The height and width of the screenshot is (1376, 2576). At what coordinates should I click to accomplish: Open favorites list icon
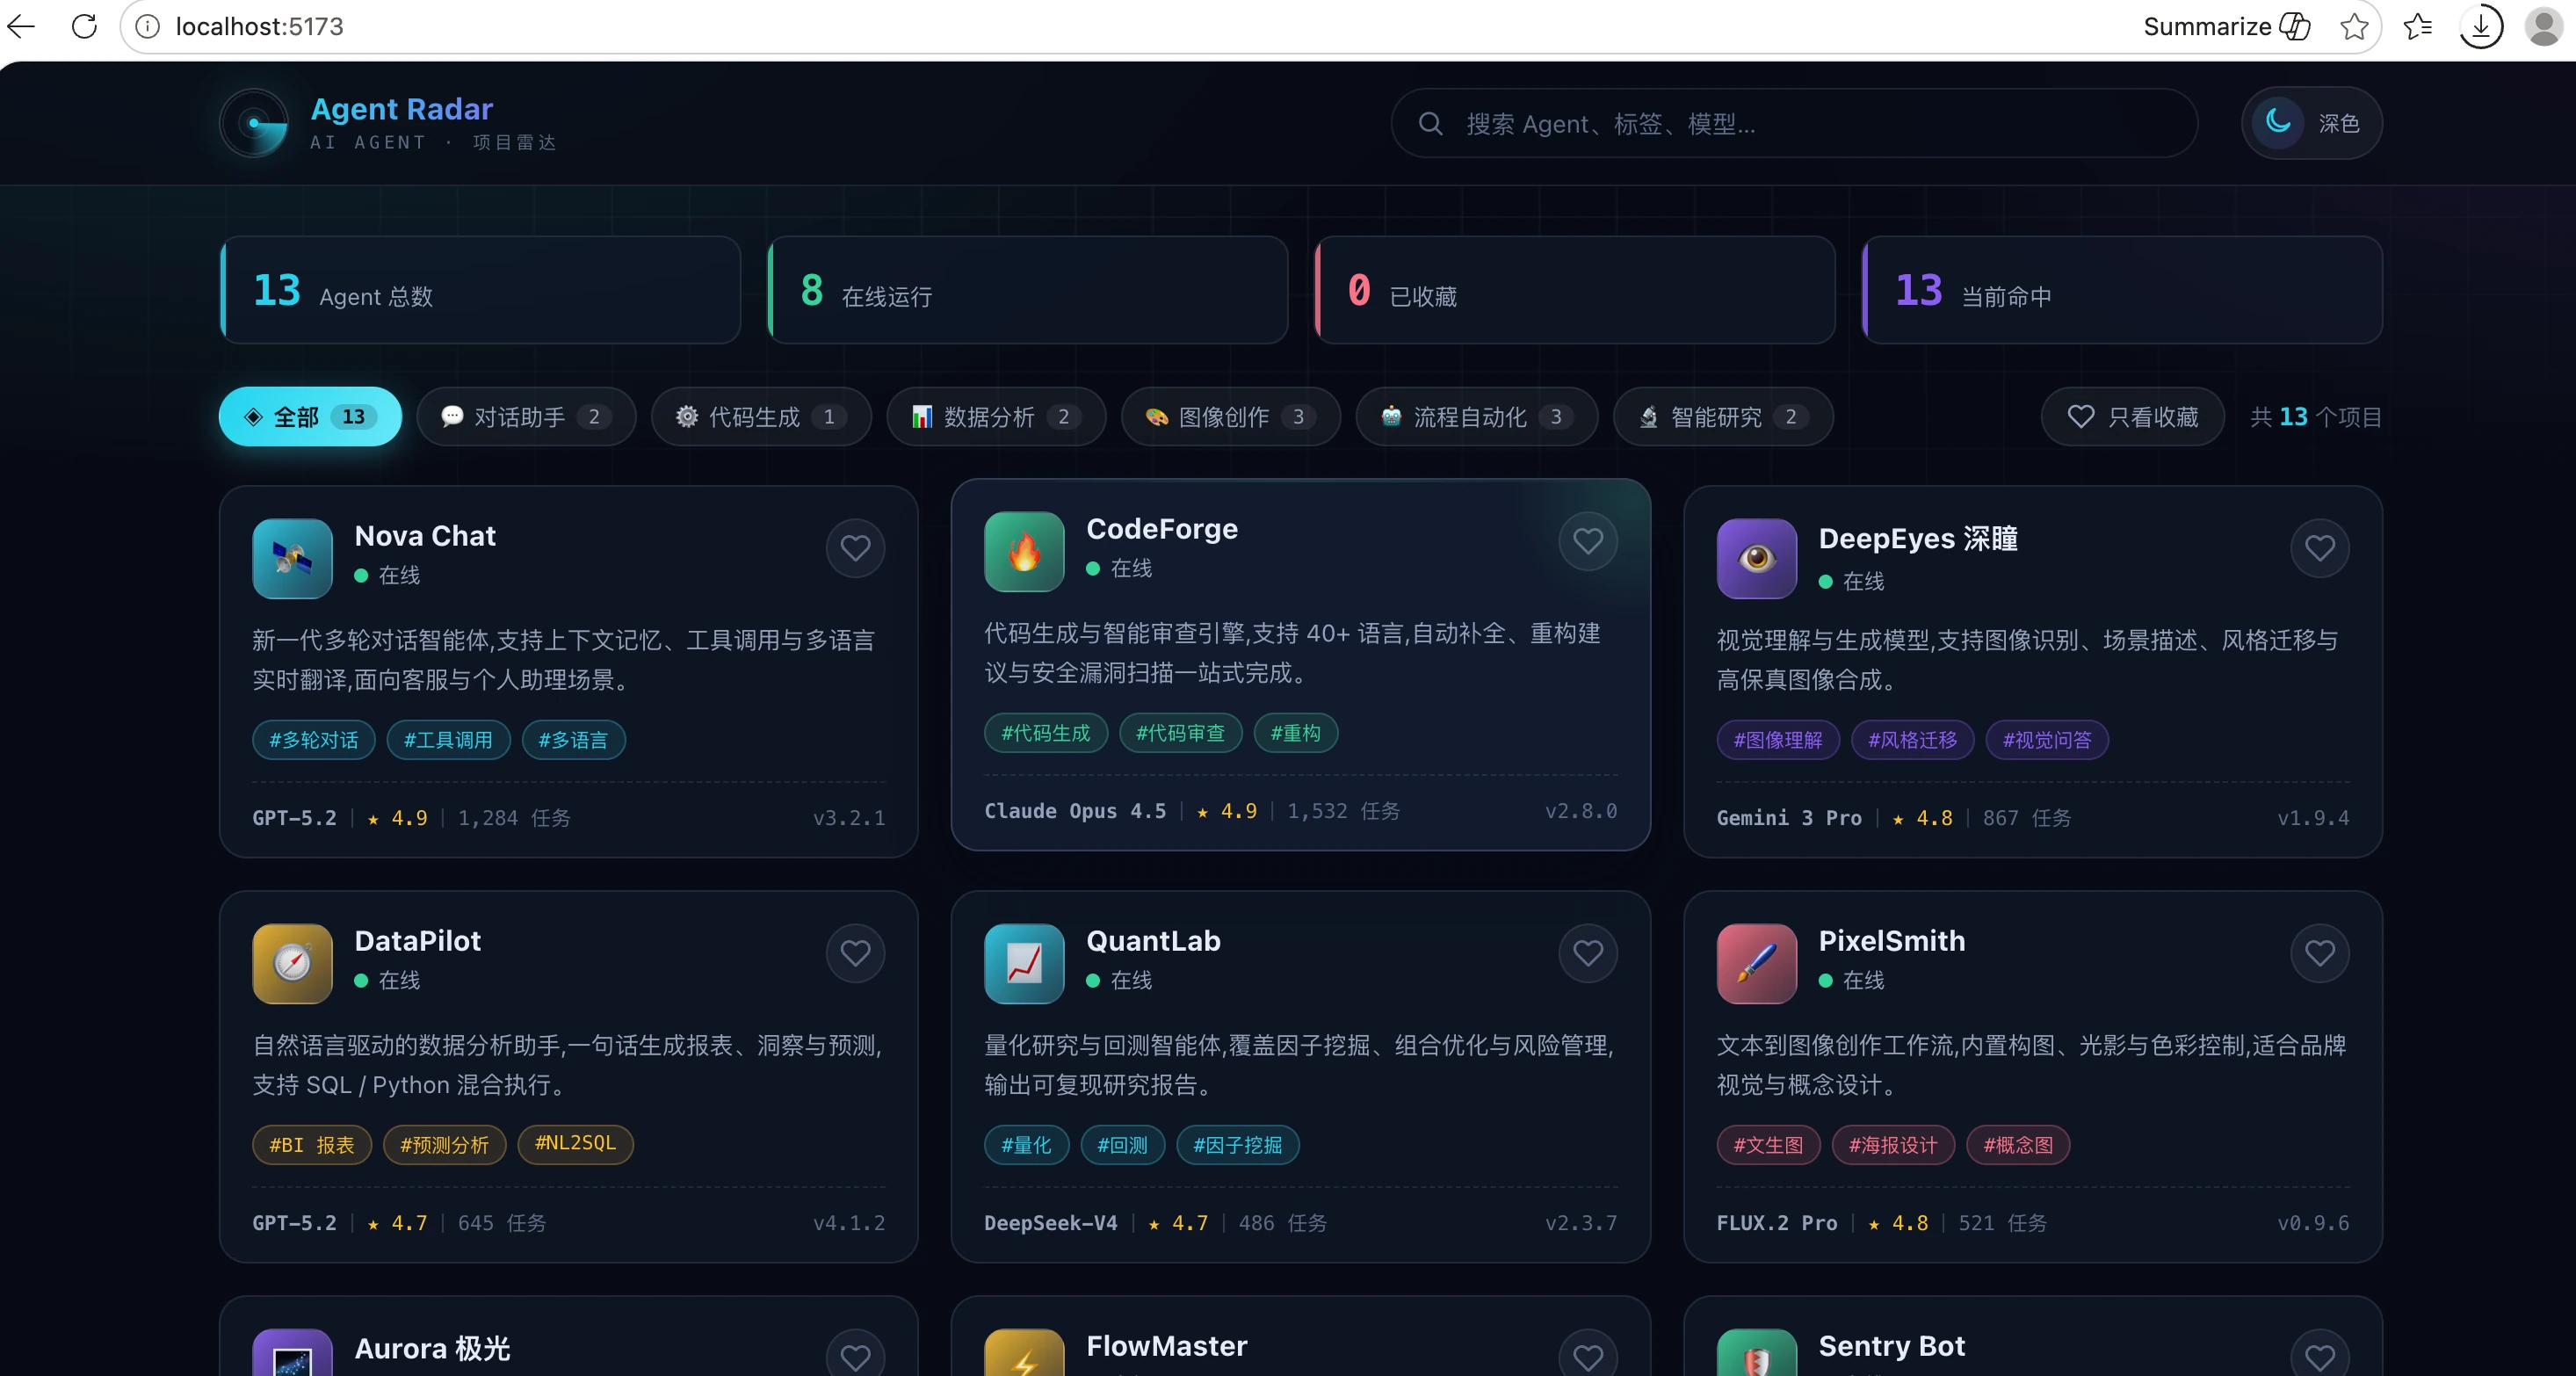[2417, 26]
